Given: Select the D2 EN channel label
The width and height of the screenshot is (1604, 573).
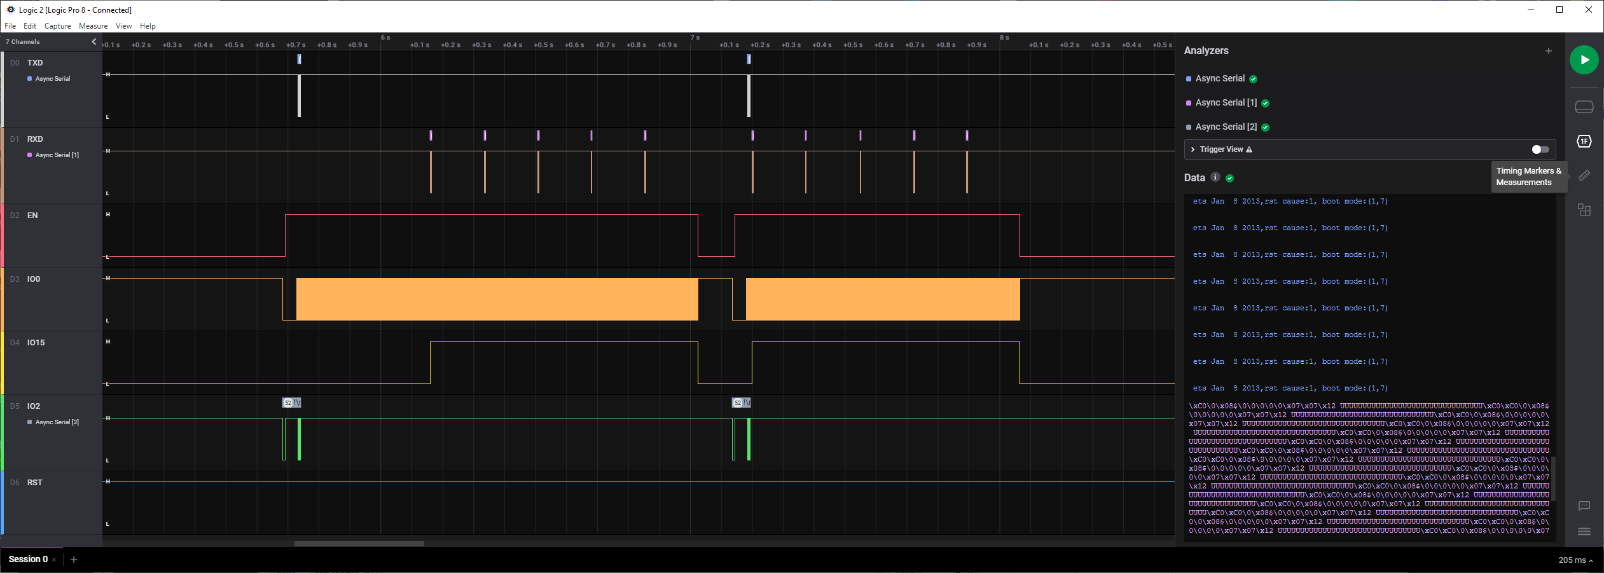Looking at the screenshot, I should (x=32, y=216).
